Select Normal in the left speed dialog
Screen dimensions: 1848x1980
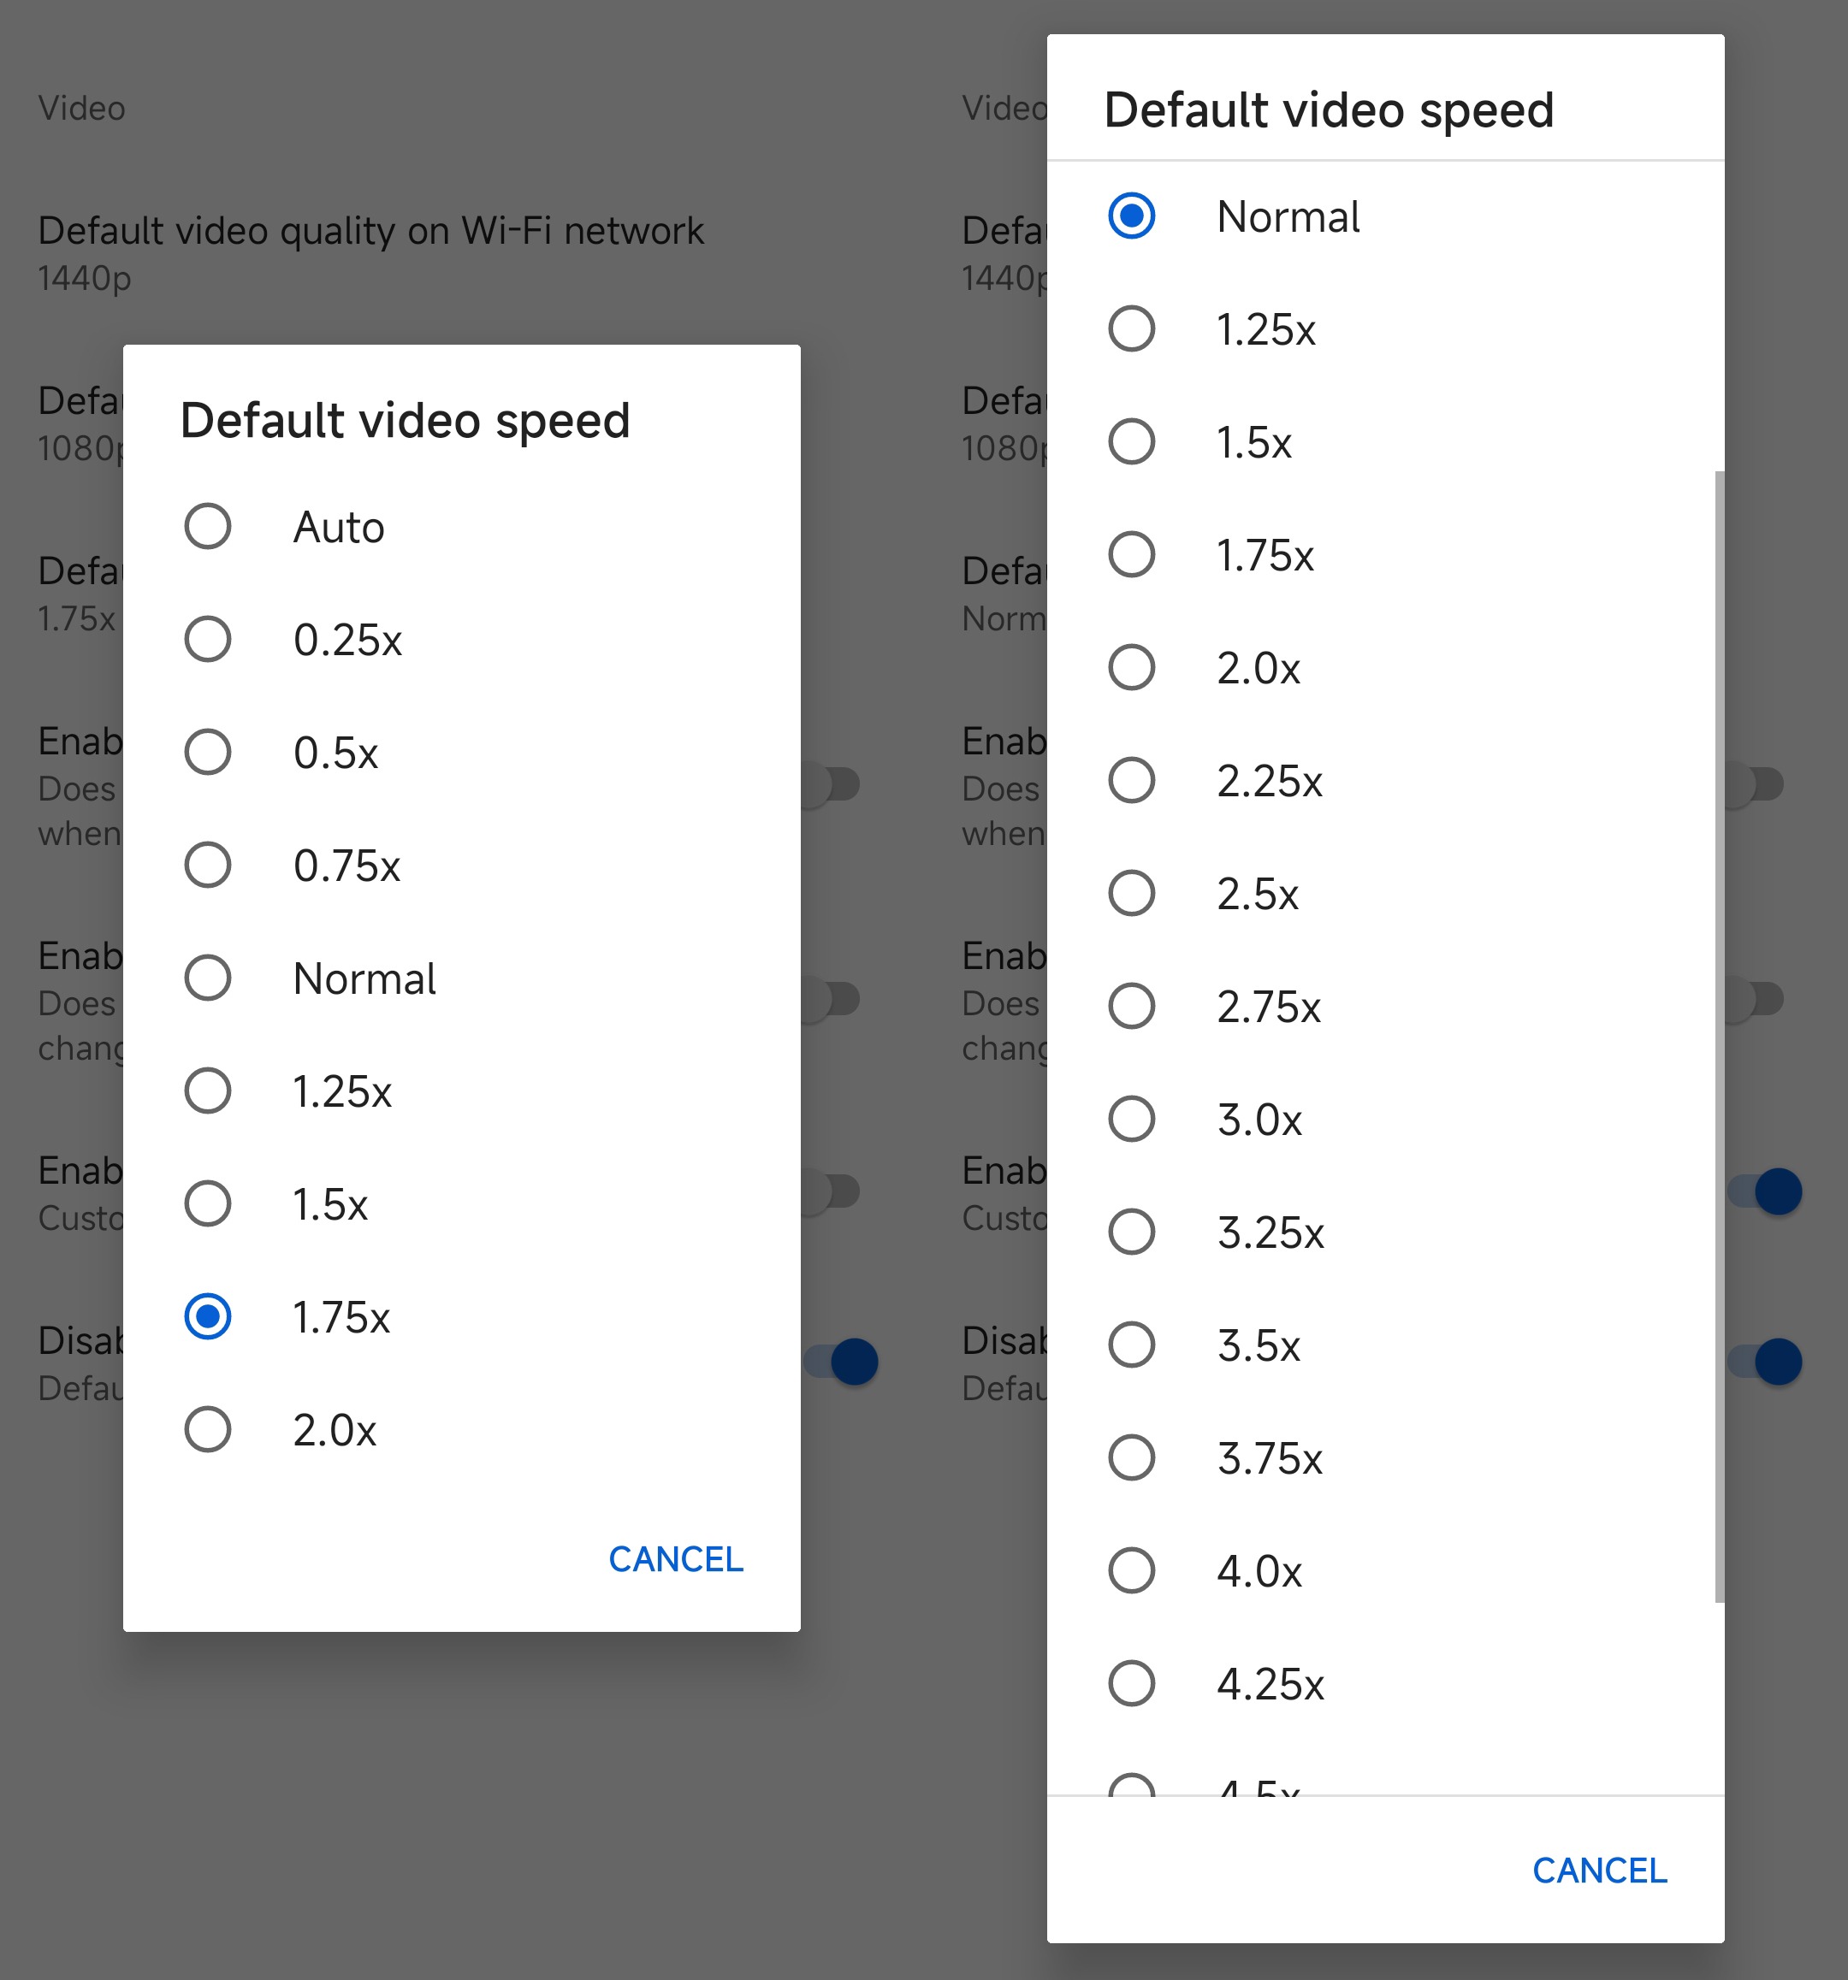(208, 978)
